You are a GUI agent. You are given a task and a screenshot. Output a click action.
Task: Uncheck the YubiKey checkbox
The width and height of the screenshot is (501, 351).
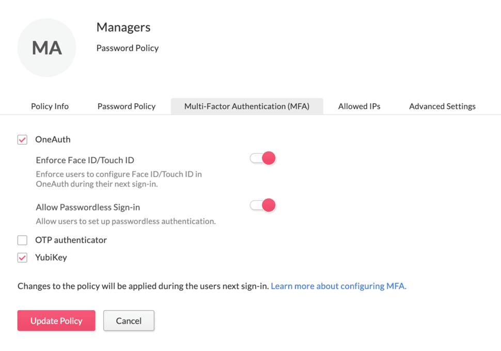(22, 257)
